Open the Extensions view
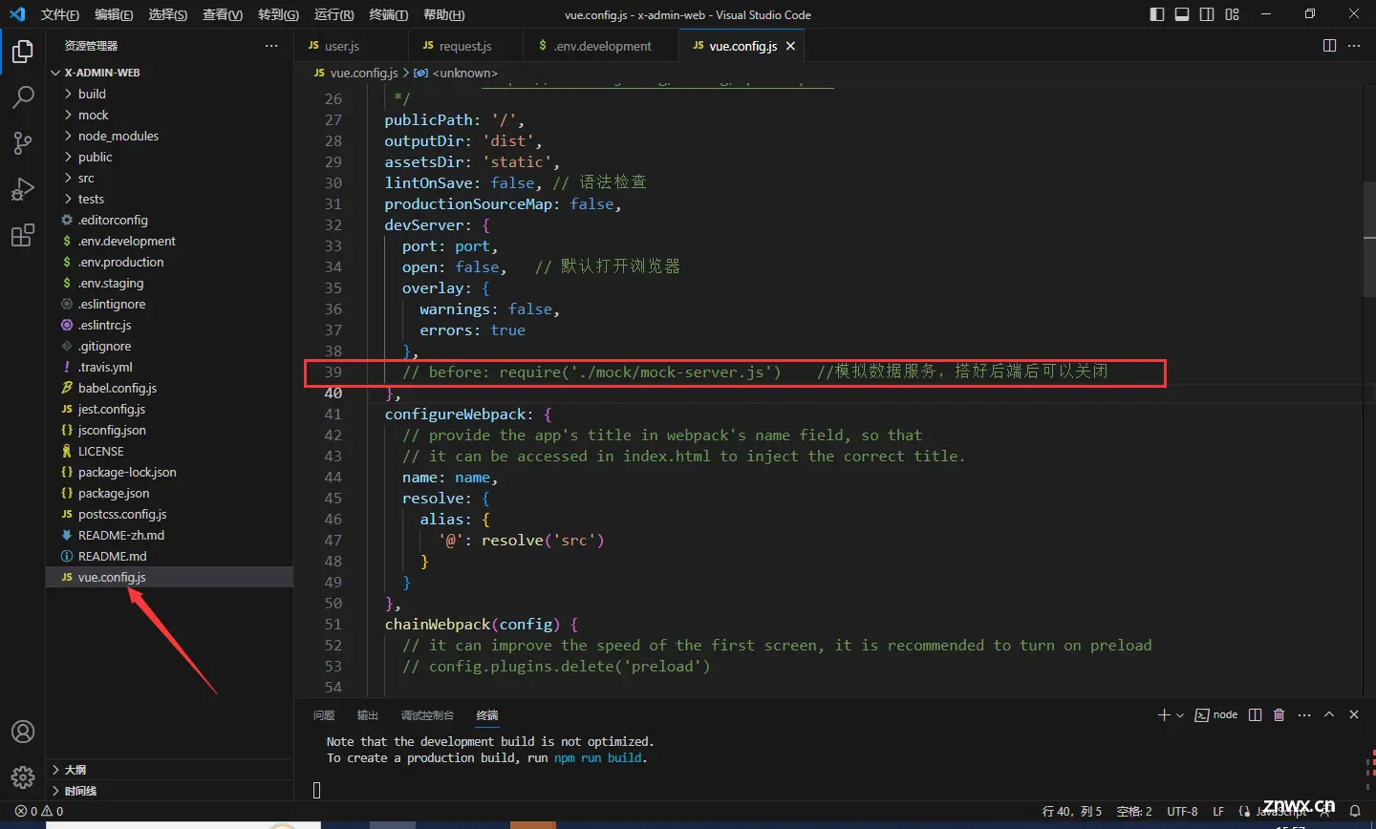The image size is (1376, 829). tap(23, 235)
